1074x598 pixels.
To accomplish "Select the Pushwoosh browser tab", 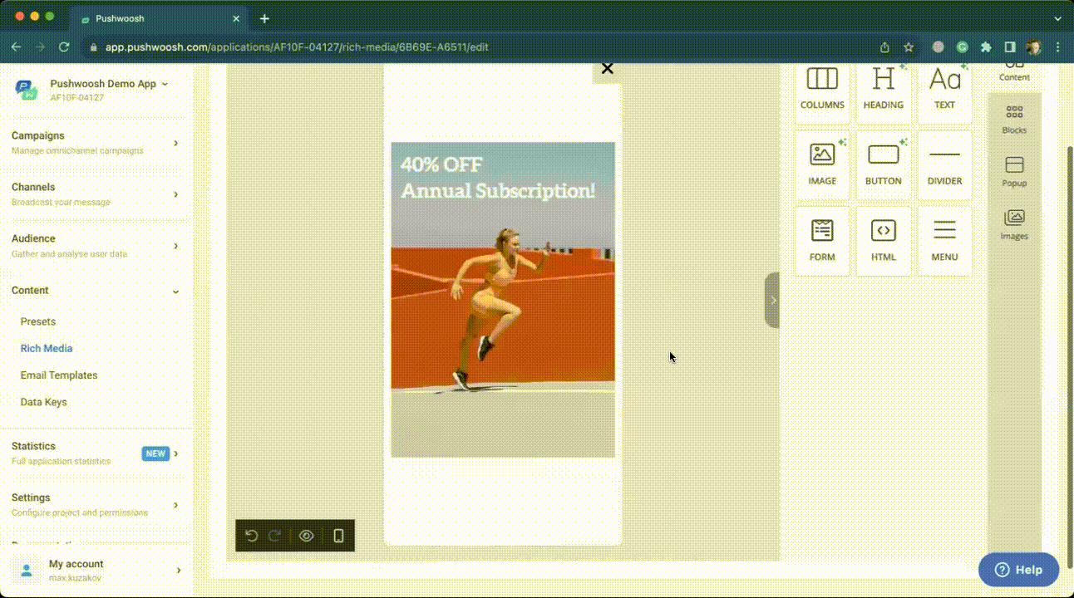I will pyautogui.click(x=158, y=18).
